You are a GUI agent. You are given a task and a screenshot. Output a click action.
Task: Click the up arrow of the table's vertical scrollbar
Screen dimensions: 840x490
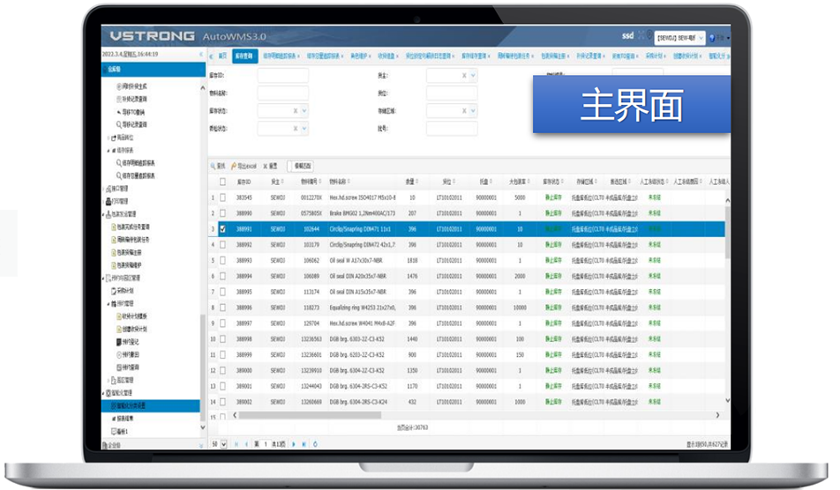727,200
